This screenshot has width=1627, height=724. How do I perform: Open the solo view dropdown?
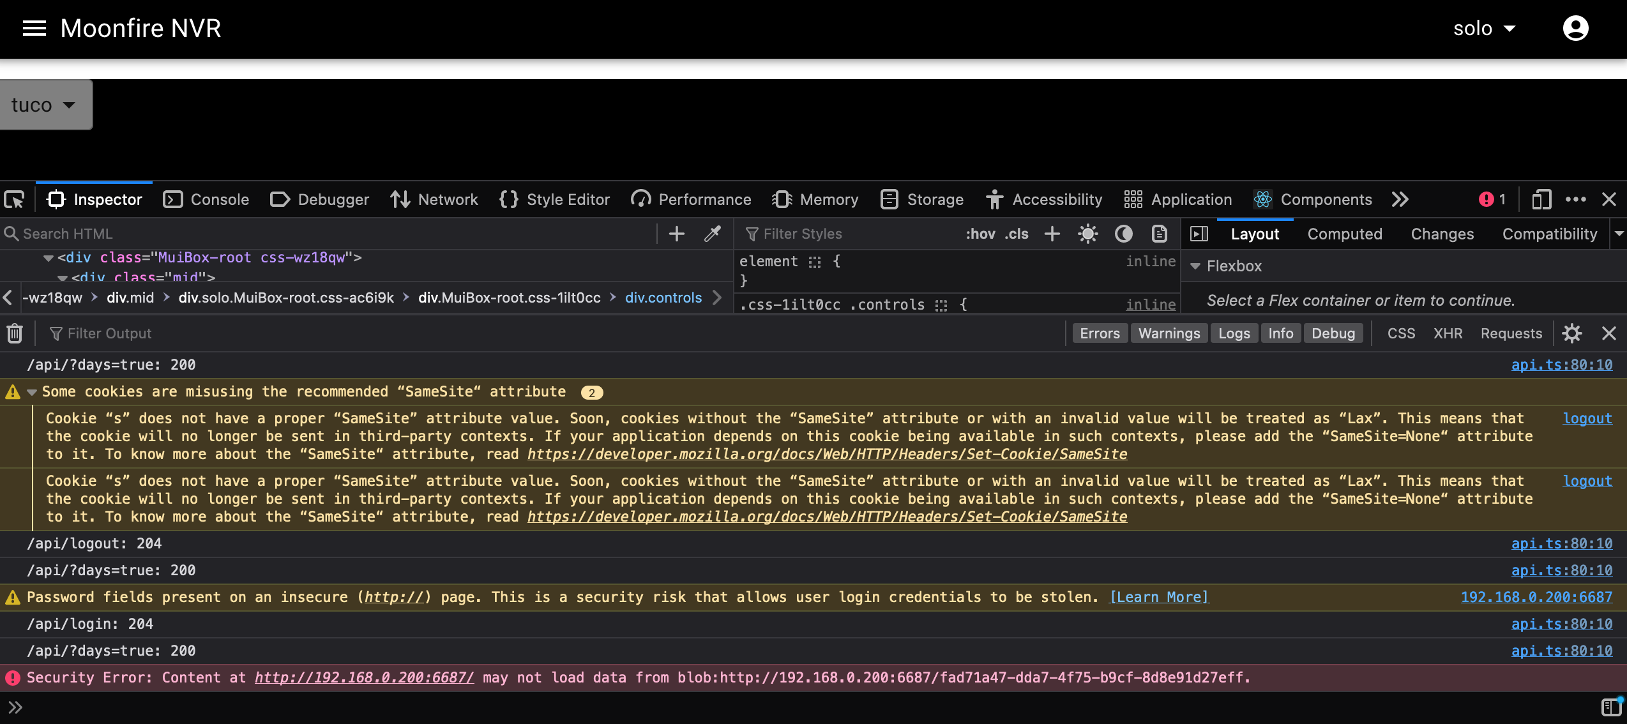pyautogui.click(x=1484, y=28)
